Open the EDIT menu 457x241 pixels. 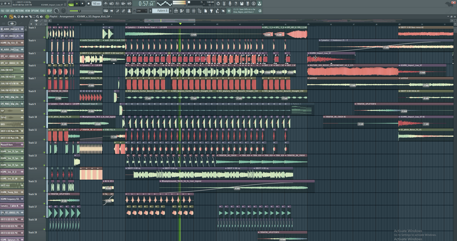tap(8, 11)
